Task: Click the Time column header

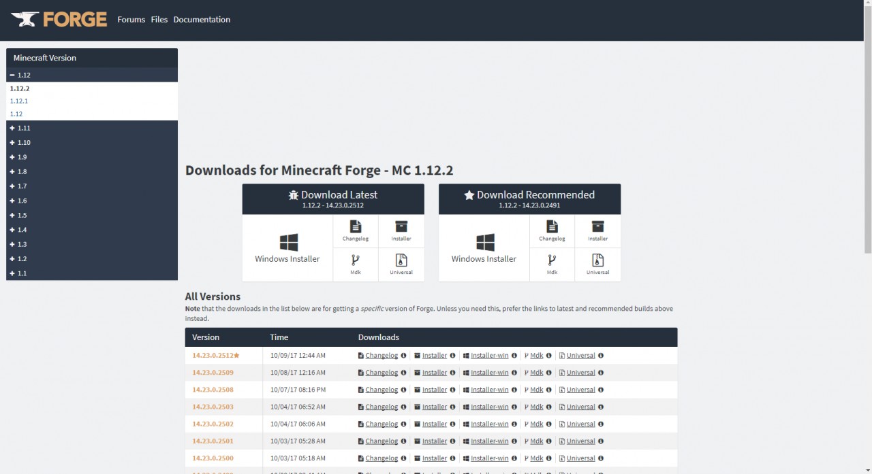Action: coord(279,337)
